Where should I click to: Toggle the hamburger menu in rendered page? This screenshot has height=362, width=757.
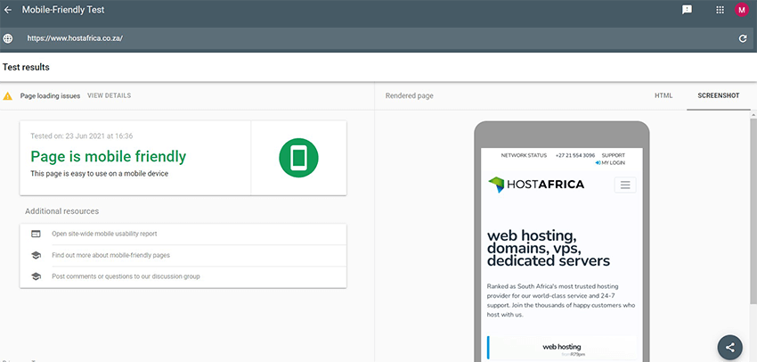coord(625,185)
